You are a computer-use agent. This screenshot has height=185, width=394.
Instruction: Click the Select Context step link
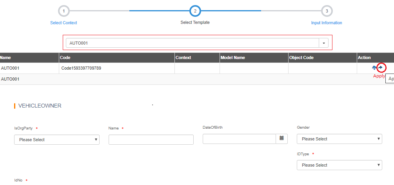64,23
